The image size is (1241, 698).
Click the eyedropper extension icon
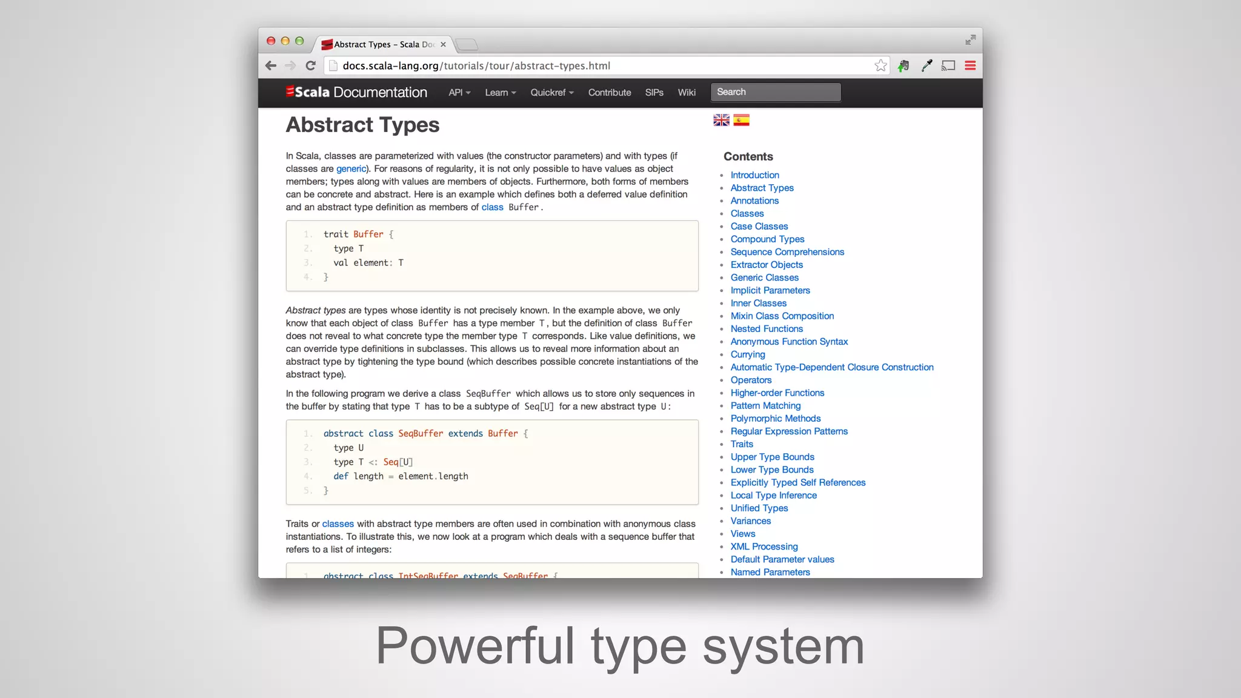coord(927,65)
